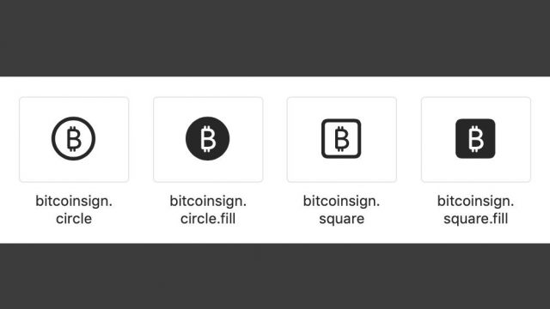Click the "square.fill" text line
This screenshot has width=550, height=309.
(475, 219)
